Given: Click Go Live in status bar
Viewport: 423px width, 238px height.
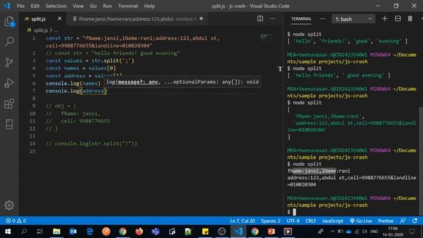Looking at the screenshot, I should click(x=361, y=221).
